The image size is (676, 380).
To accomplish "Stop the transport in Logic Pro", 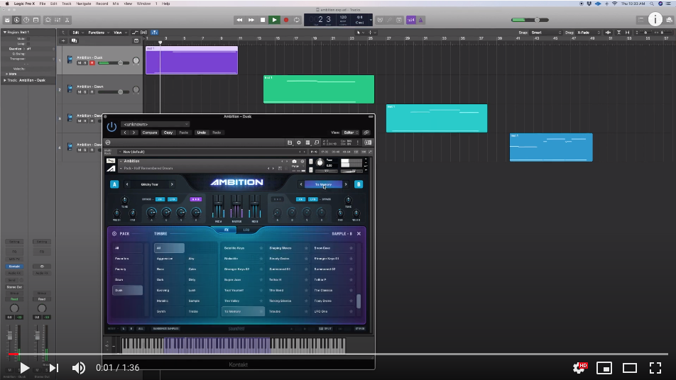I will [263, 20].
